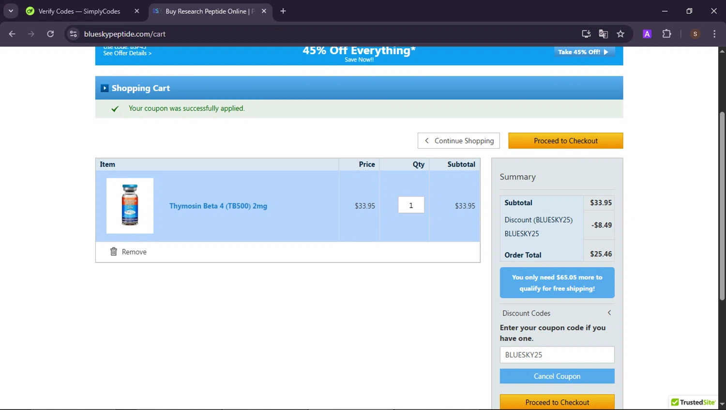Go back to the previous page
This screenshot has width=726, height=410.
click(12, 34)
